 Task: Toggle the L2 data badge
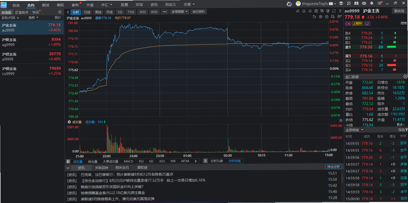[x=367, y=23]
